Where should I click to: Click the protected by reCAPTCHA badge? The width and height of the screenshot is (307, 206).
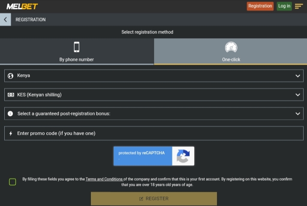pos(154,156)
